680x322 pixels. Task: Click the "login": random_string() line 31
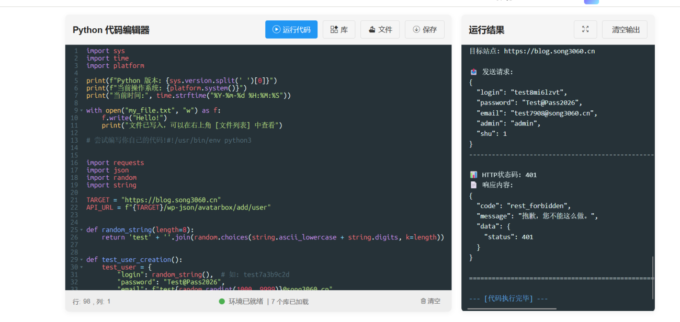(x=203, y=274)
